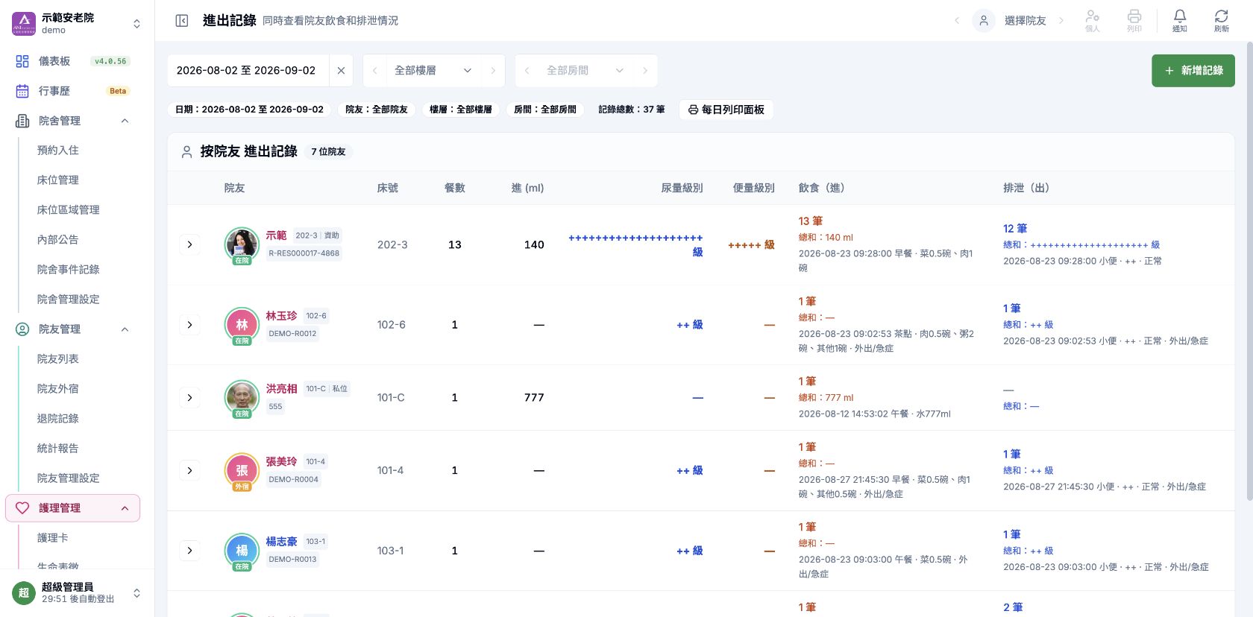Click 新增記錄 button
This screenshot has width=1253, height=617.
coord(1193,71)
